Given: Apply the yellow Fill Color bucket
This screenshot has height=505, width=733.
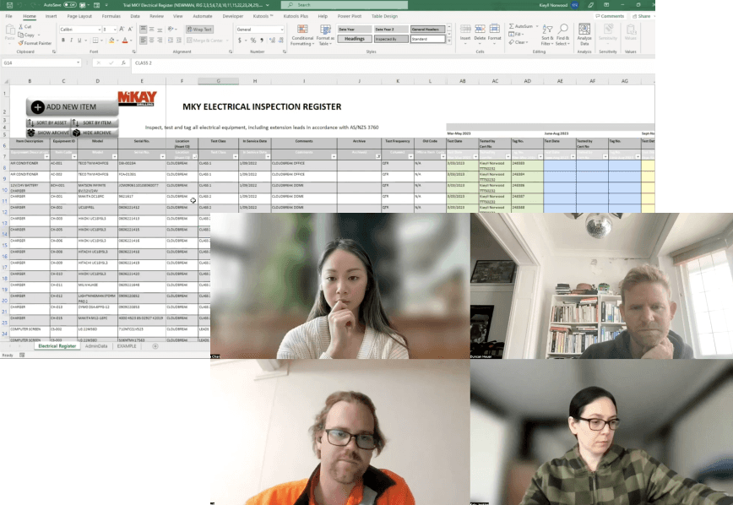Looking at the screenshot, I should click(111, 41).
